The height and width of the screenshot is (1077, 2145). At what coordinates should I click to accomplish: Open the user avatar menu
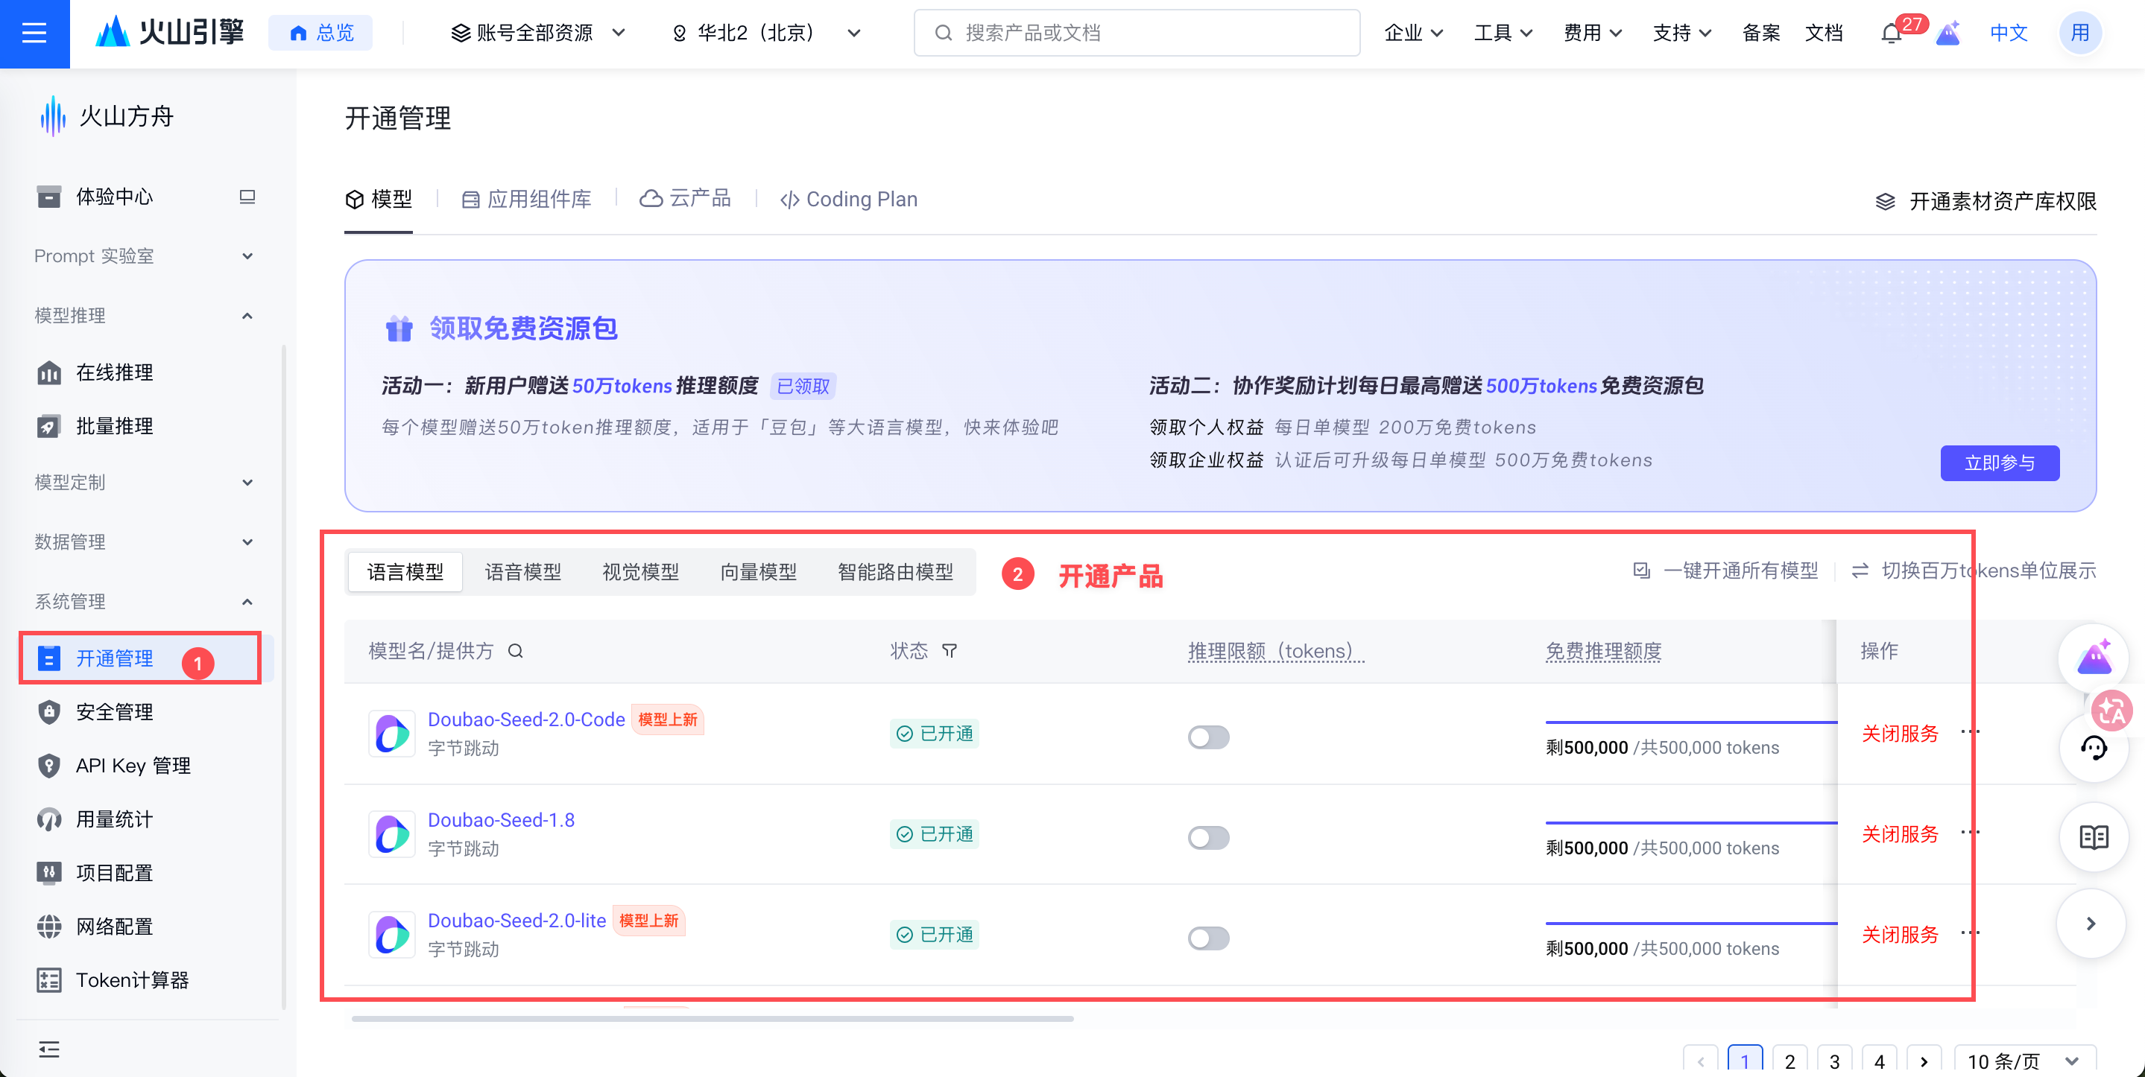point(2079,34)
